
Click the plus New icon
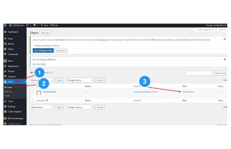pyautogui.click(x=42, y=25)
